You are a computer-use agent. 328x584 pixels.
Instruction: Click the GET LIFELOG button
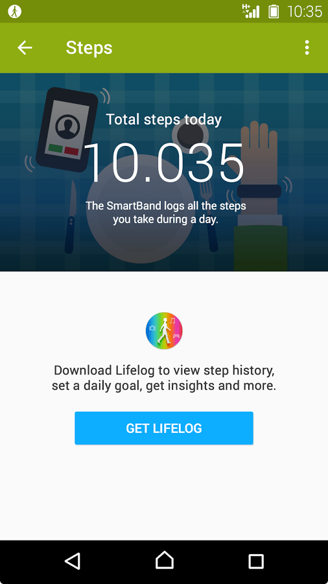(x=164, y=428)
